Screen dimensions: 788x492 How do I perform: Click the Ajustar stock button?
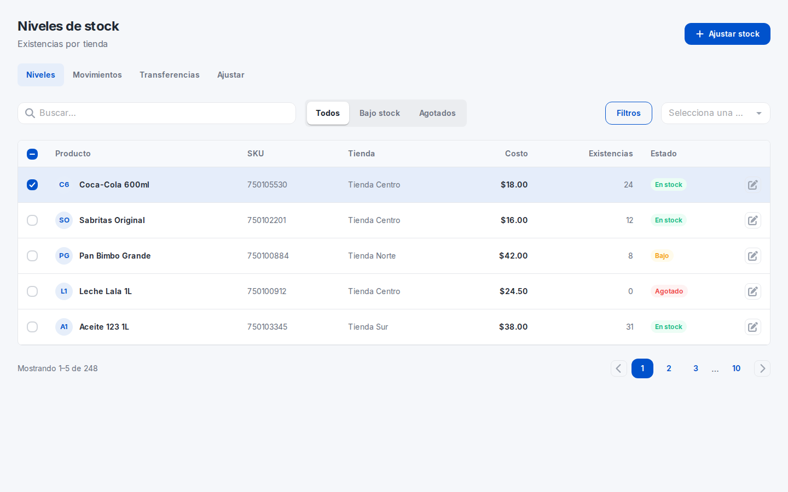point(727,34)
